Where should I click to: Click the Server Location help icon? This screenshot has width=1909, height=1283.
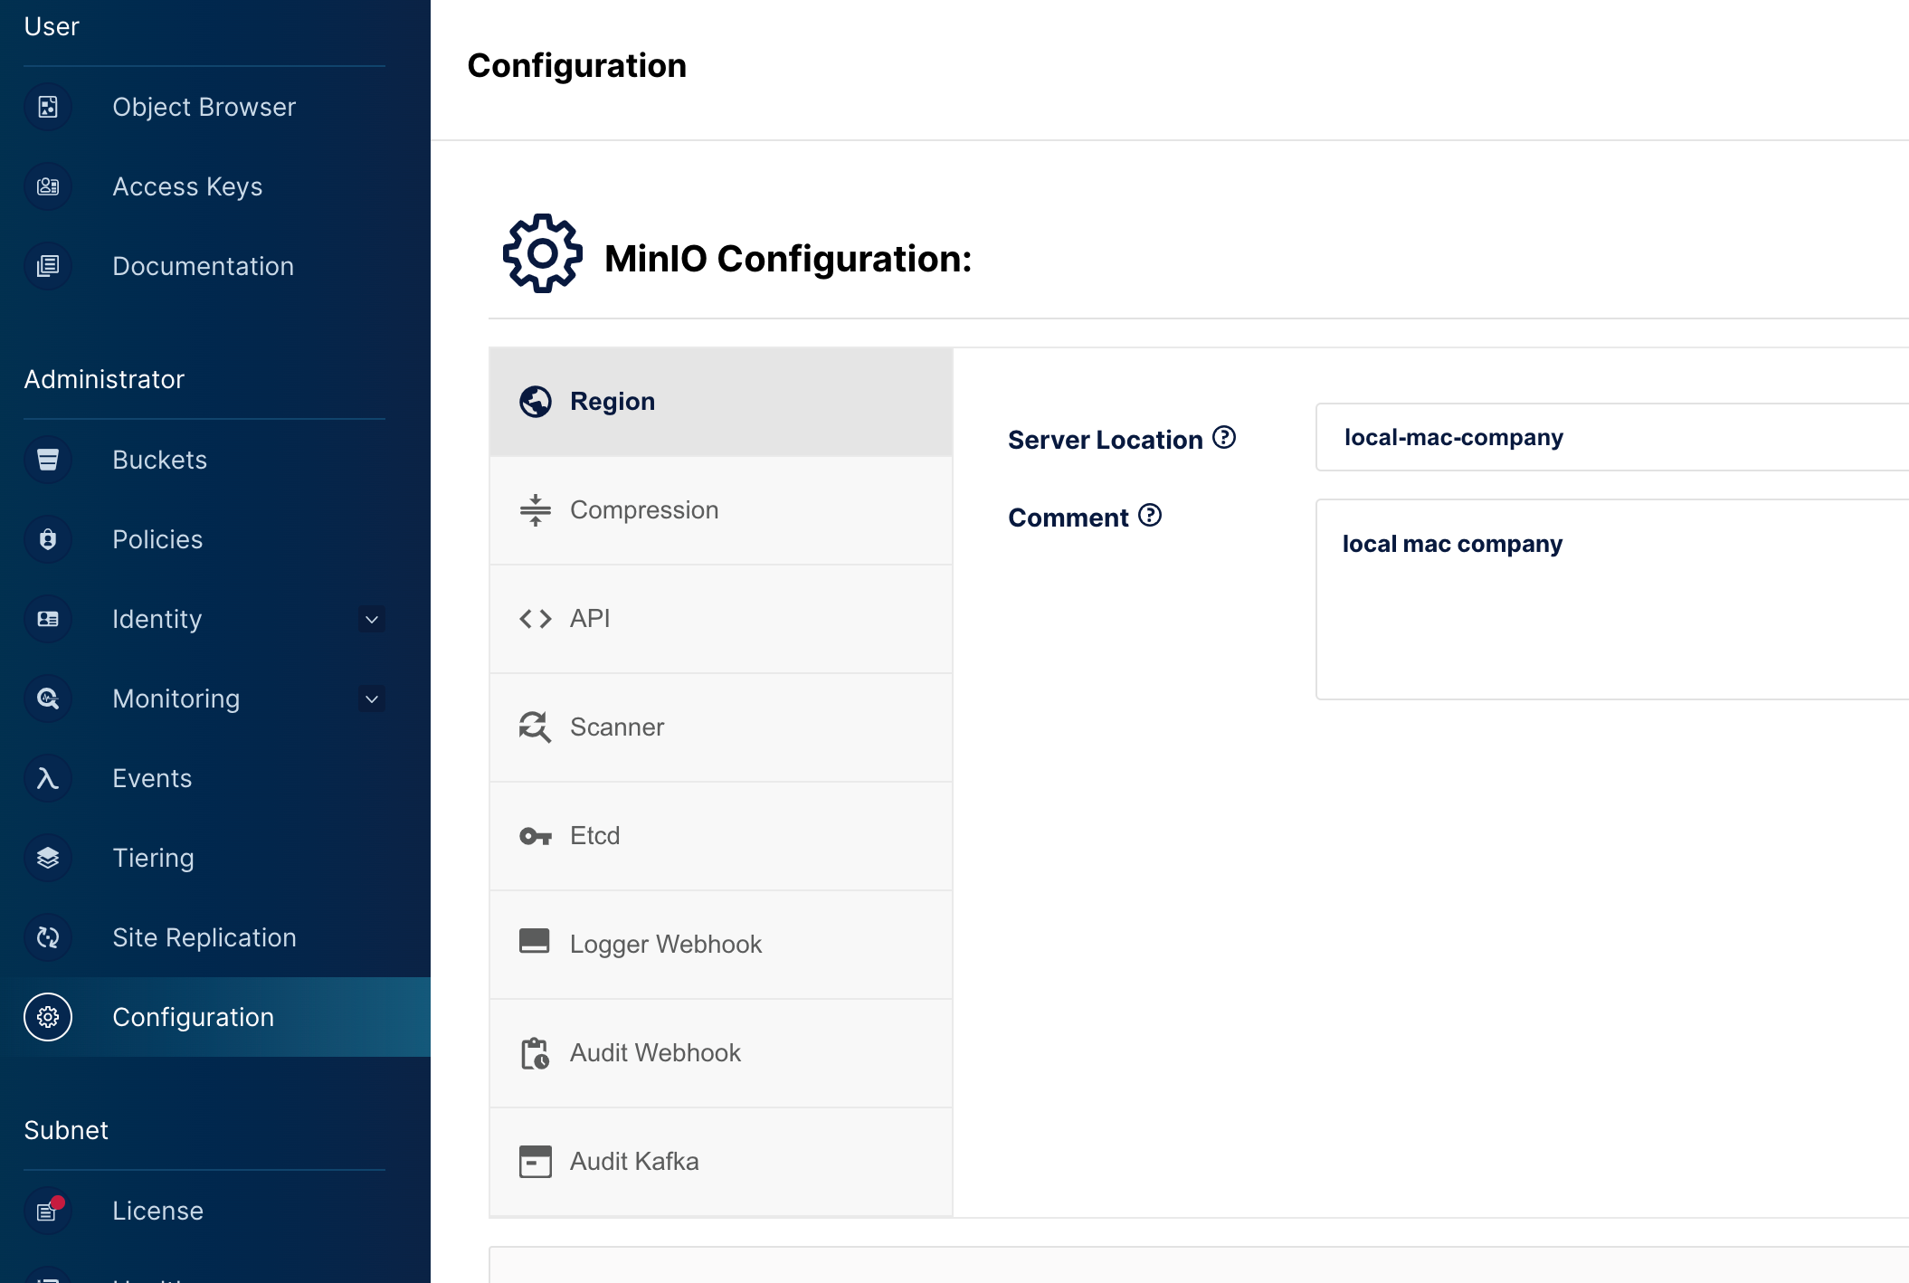[x=1224, y=438]
